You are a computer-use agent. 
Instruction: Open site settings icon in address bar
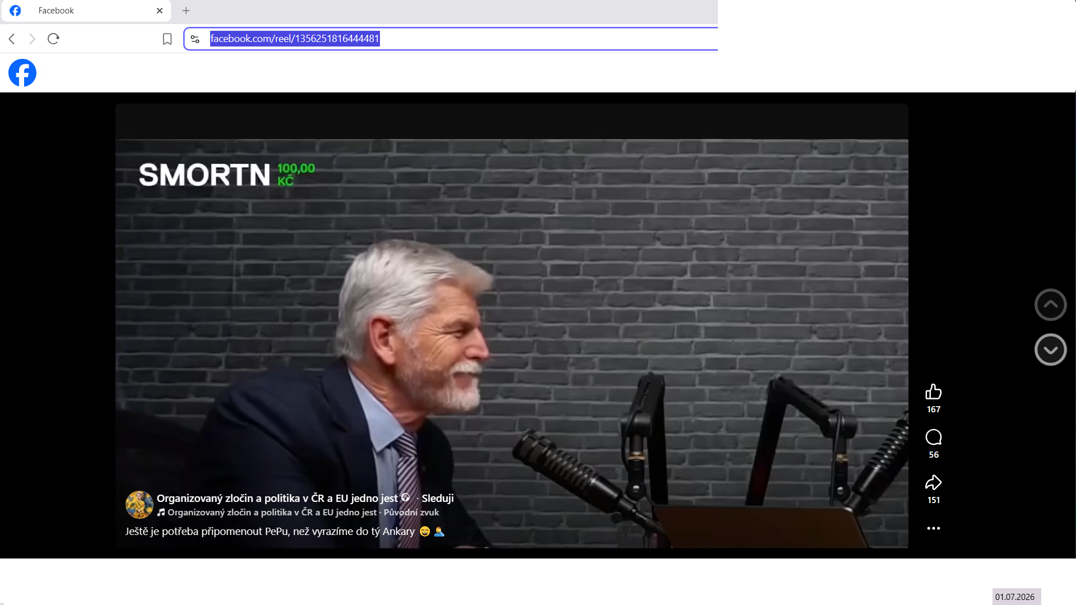click(195, 39)
